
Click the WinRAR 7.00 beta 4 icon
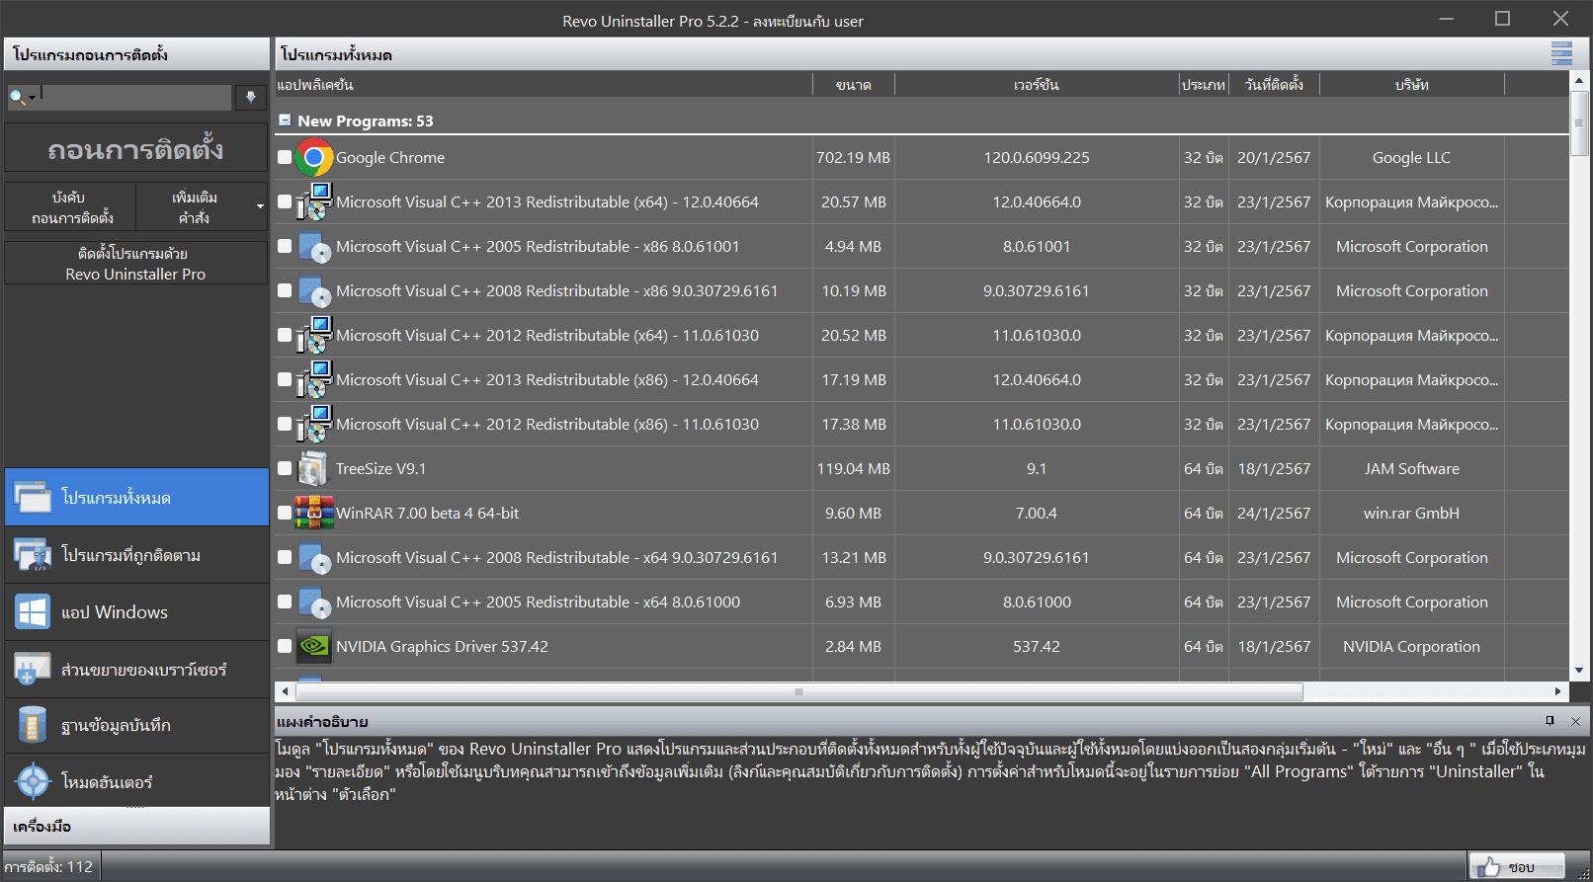pyautogui.click(x=314, y=513)
